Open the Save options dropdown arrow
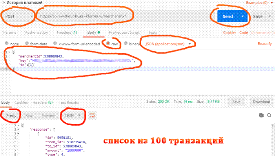275x156 pixels. (x=270, y=16)
